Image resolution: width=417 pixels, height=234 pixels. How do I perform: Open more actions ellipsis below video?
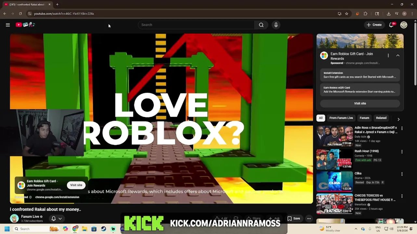[x=309, y=219]
